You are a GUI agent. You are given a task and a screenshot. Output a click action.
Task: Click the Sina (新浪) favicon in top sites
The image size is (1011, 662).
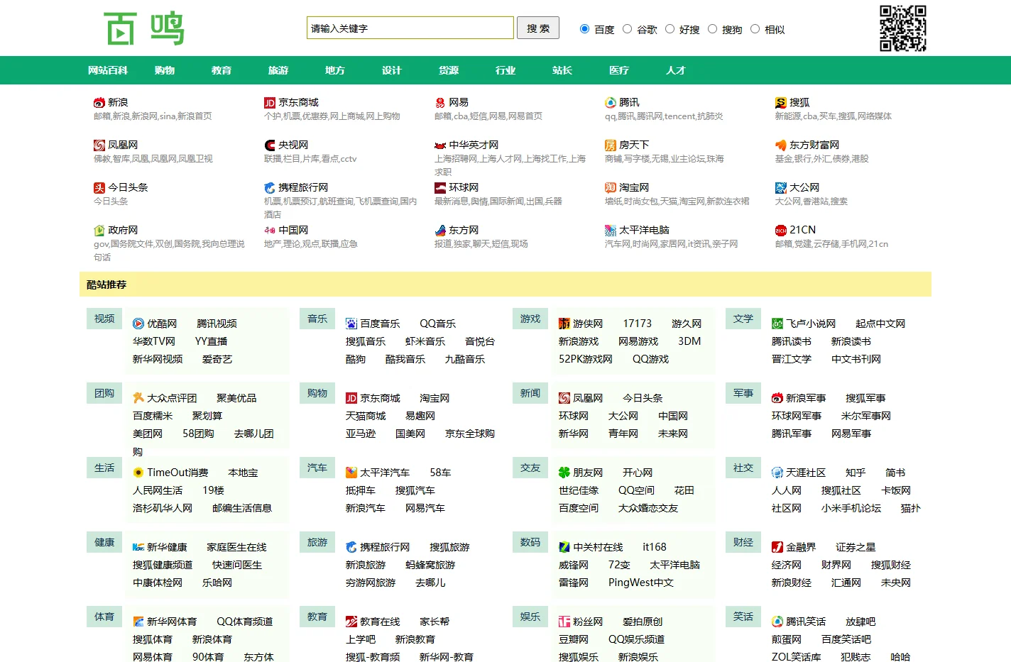click(x=99, y=103)
